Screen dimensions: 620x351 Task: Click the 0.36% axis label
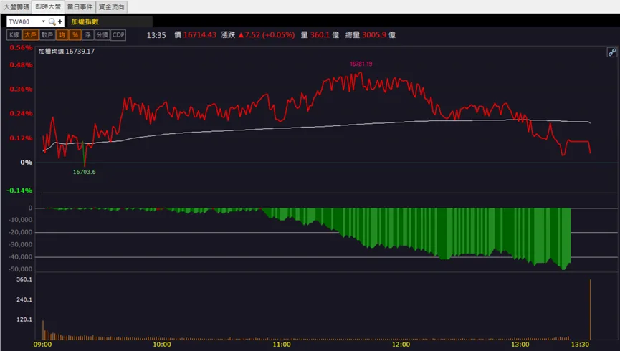tap(21, 89)
